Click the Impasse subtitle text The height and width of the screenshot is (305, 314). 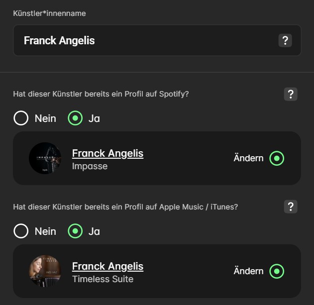90,166
